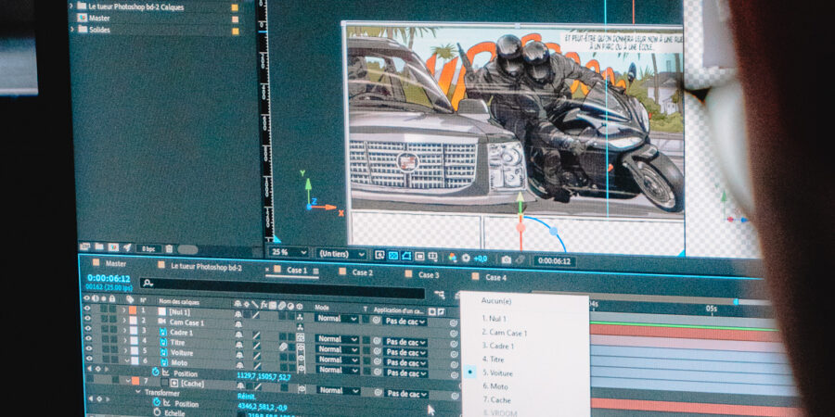The image size is (835, 417).
Task: Hide the Cam Case 1 layer eye
Action: tap(87, 319)
